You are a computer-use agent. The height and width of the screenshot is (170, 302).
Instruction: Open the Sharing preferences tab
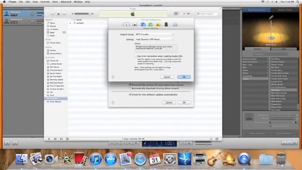pos(143,25)
